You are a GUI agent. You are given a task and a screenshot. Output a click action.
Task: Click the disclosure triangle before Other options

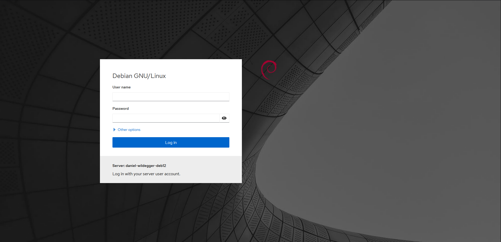(x=114, y=130)
